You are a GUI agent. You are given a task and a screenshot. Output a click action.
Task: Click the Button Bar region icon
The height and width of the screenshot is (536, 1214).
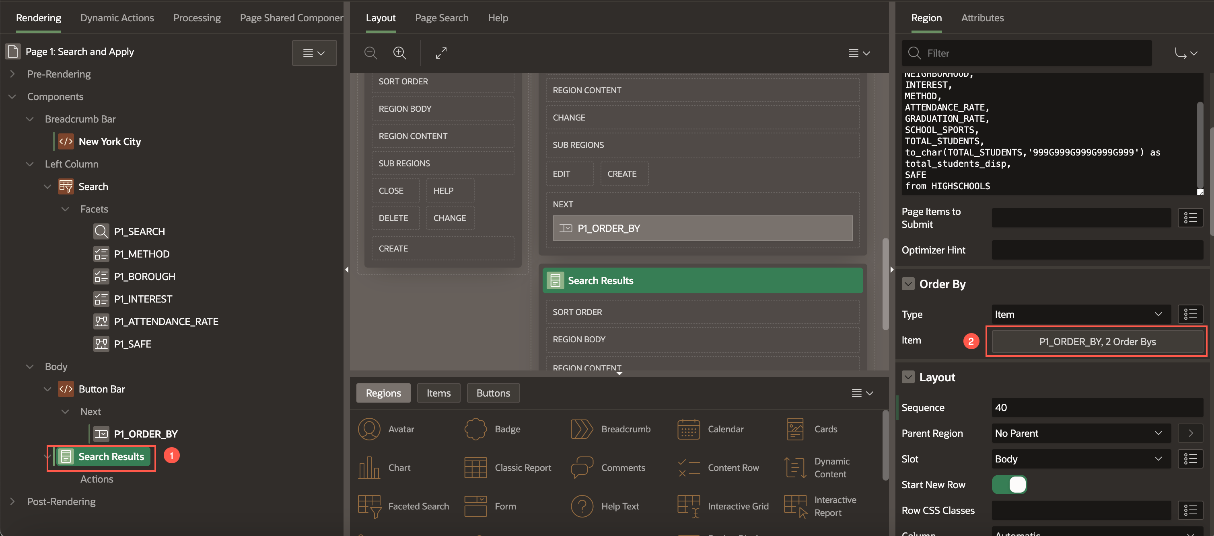click(x=66, y=389)
